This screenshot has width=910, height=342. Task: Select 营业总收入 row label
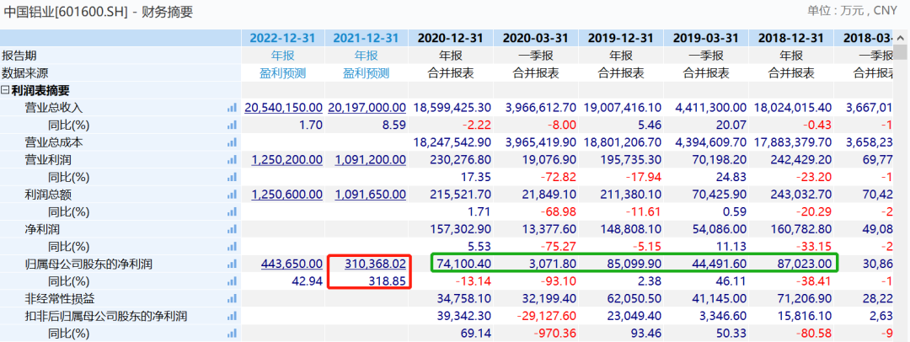coord(54,108)
